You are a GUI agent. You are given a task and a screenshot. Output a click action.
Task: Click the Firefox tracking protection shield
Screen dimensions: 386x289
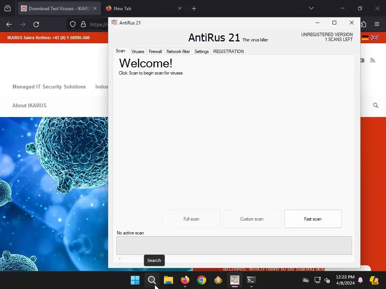[73, 24]
